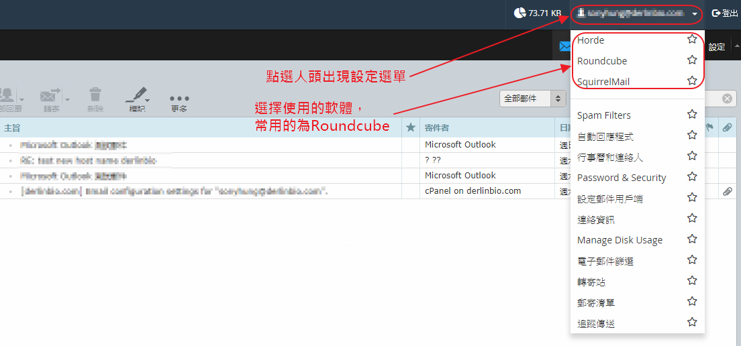Open 設定郵件用戶端 page
The width and height of the screenshot is (741, 346).
coord(610,198)
